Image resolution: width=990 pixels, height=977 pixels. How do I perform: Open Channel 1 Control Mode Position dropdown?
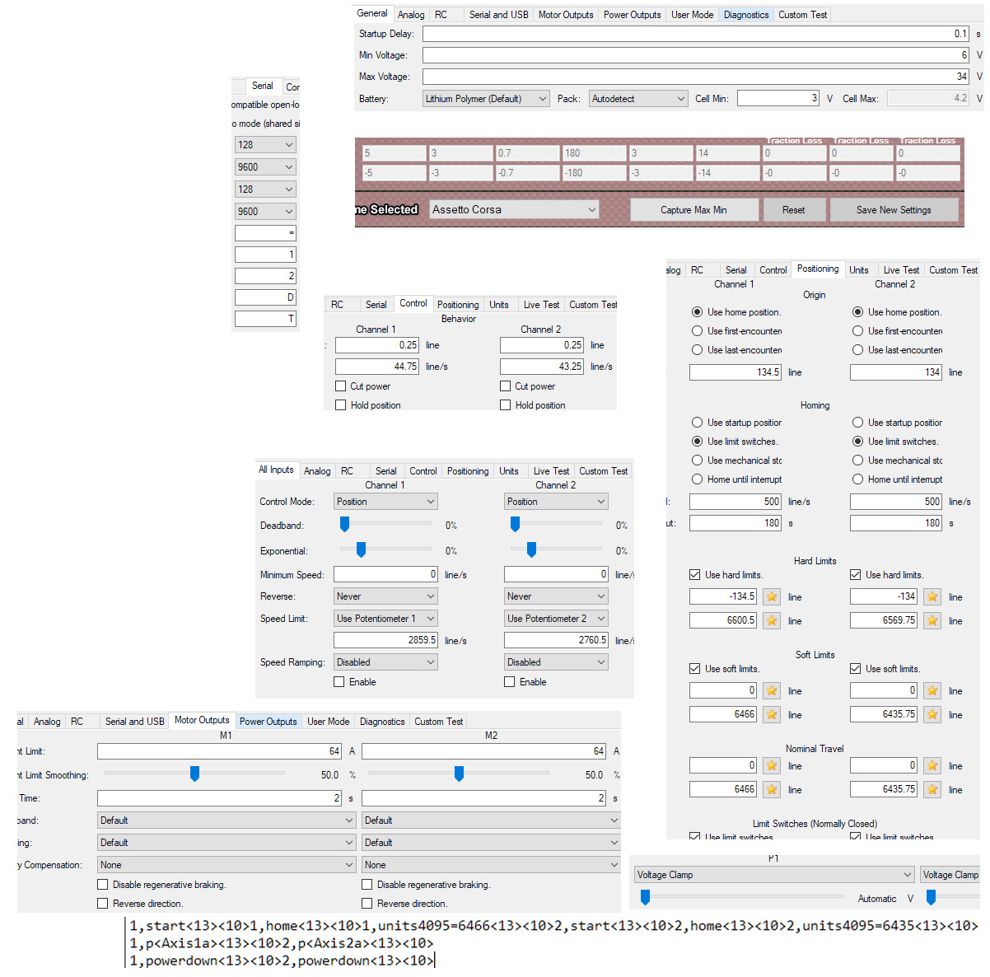[x=385, y=502]
